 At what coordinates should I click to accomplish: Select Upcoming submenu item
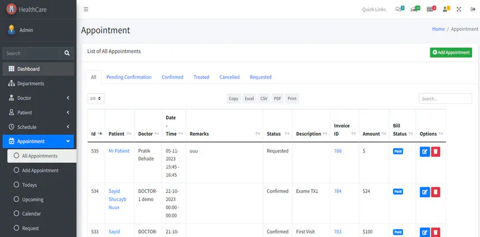(x=42, y=200)
